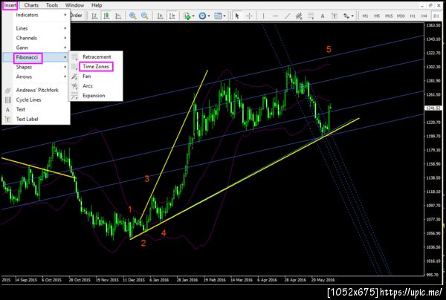Click the Insert menu
Screen dimensions: 446x300
coord(10,5)
